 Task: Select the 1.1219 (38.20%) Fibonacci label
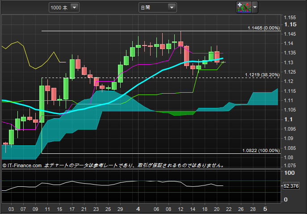coord(262,75)
